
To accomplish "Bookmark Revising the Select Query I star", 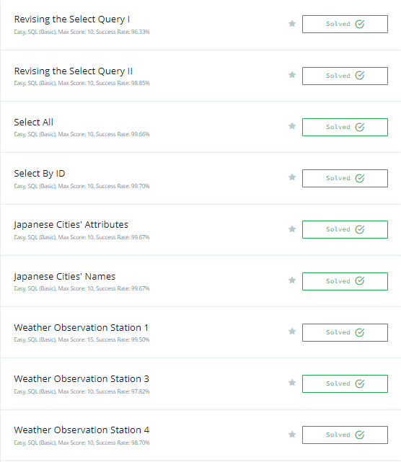I will click(x=292, y=24).
